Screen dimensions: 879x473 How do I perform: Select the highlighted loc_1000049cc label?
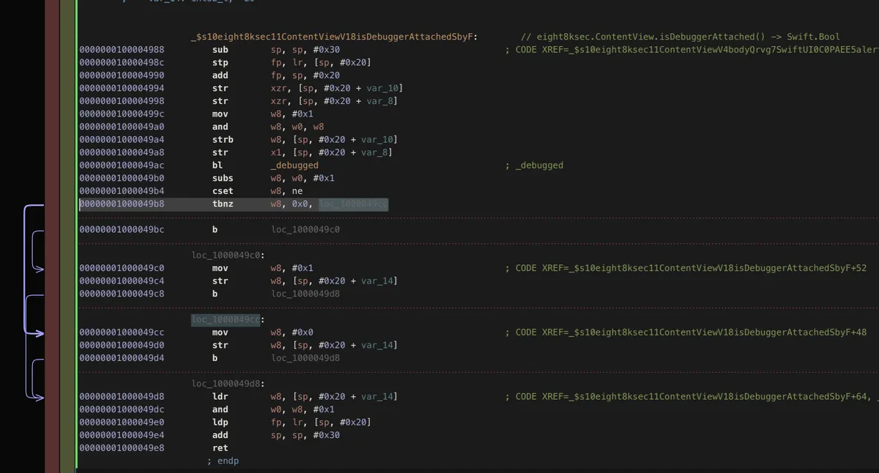point(226,320)
